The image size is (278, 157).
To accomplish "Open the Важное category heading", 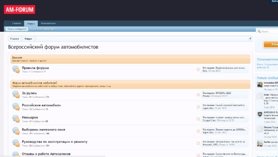I will (17, 57).
